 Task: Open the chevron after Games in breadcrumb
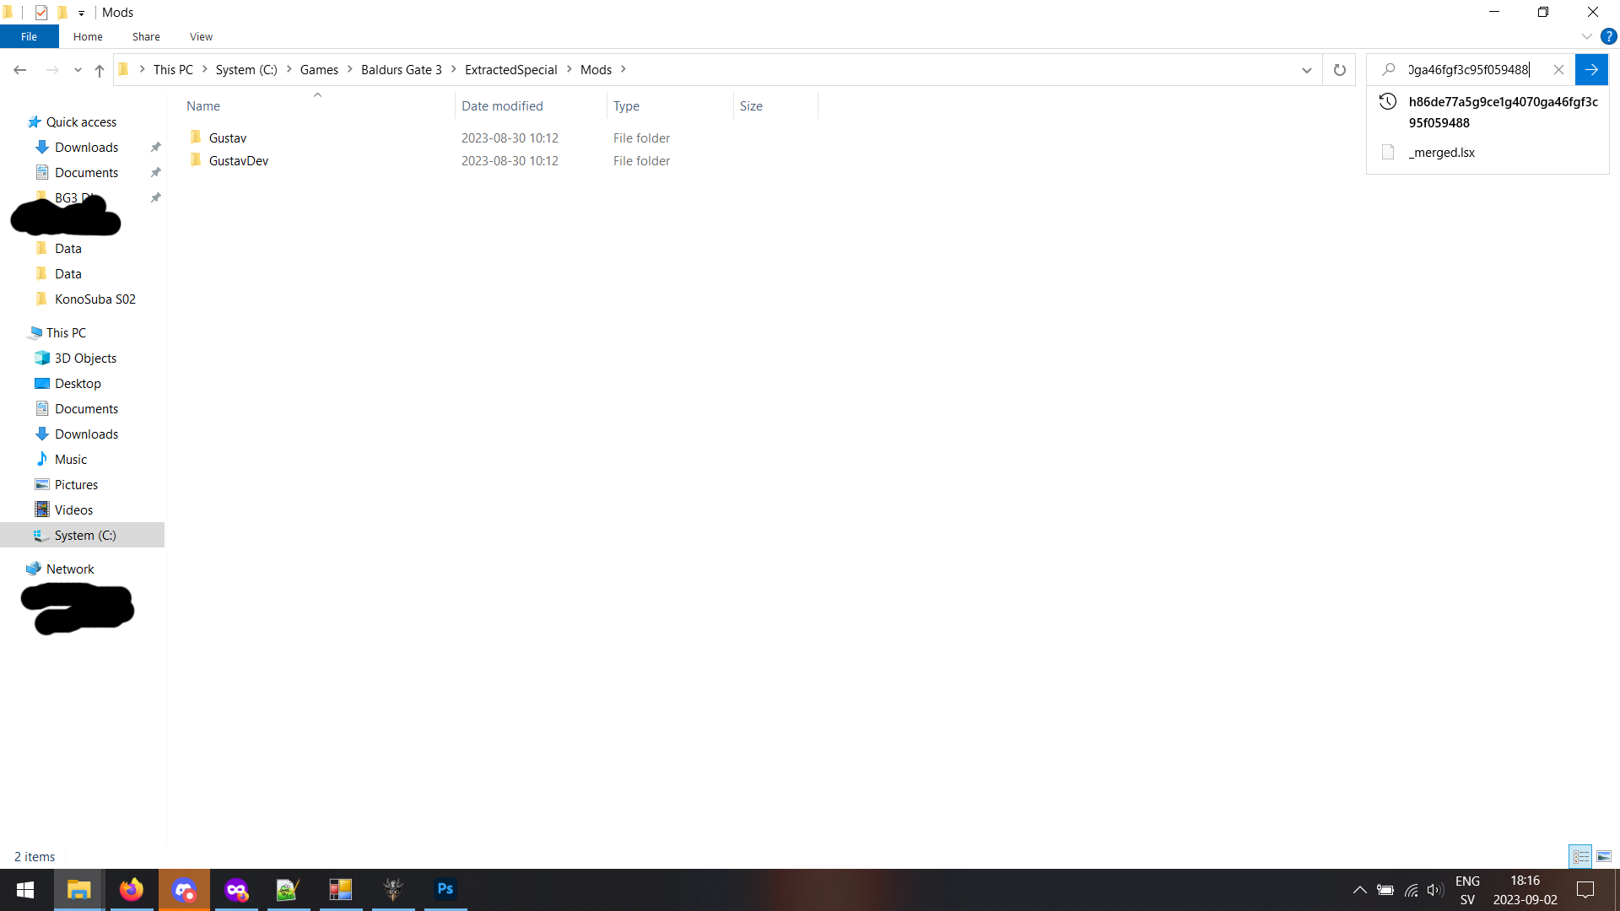(x=350, y=70)
